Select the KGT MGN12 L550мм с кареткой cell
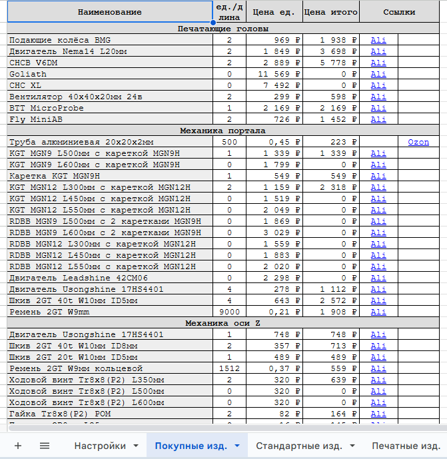The width and height of the screenshot is (447, 459). [x=110, y=210]
